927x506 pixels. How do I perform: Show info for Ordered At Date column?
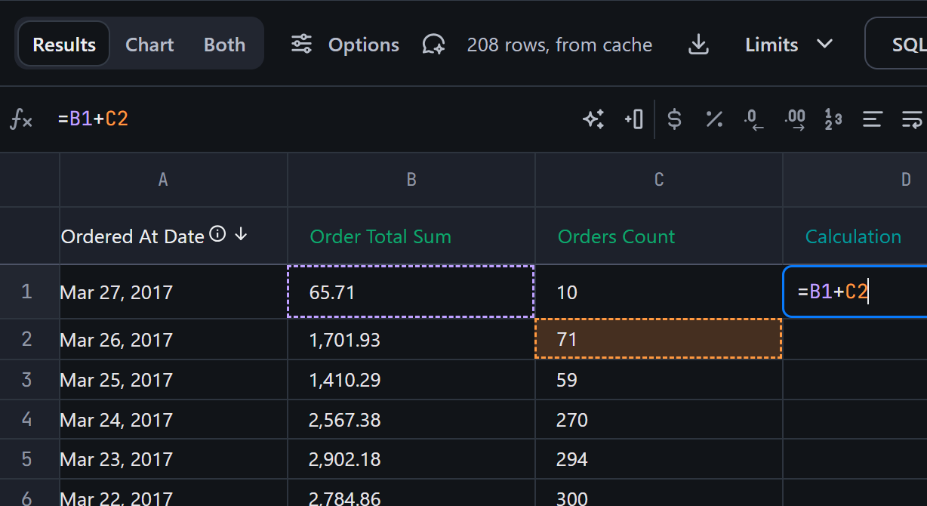point(217,235)
